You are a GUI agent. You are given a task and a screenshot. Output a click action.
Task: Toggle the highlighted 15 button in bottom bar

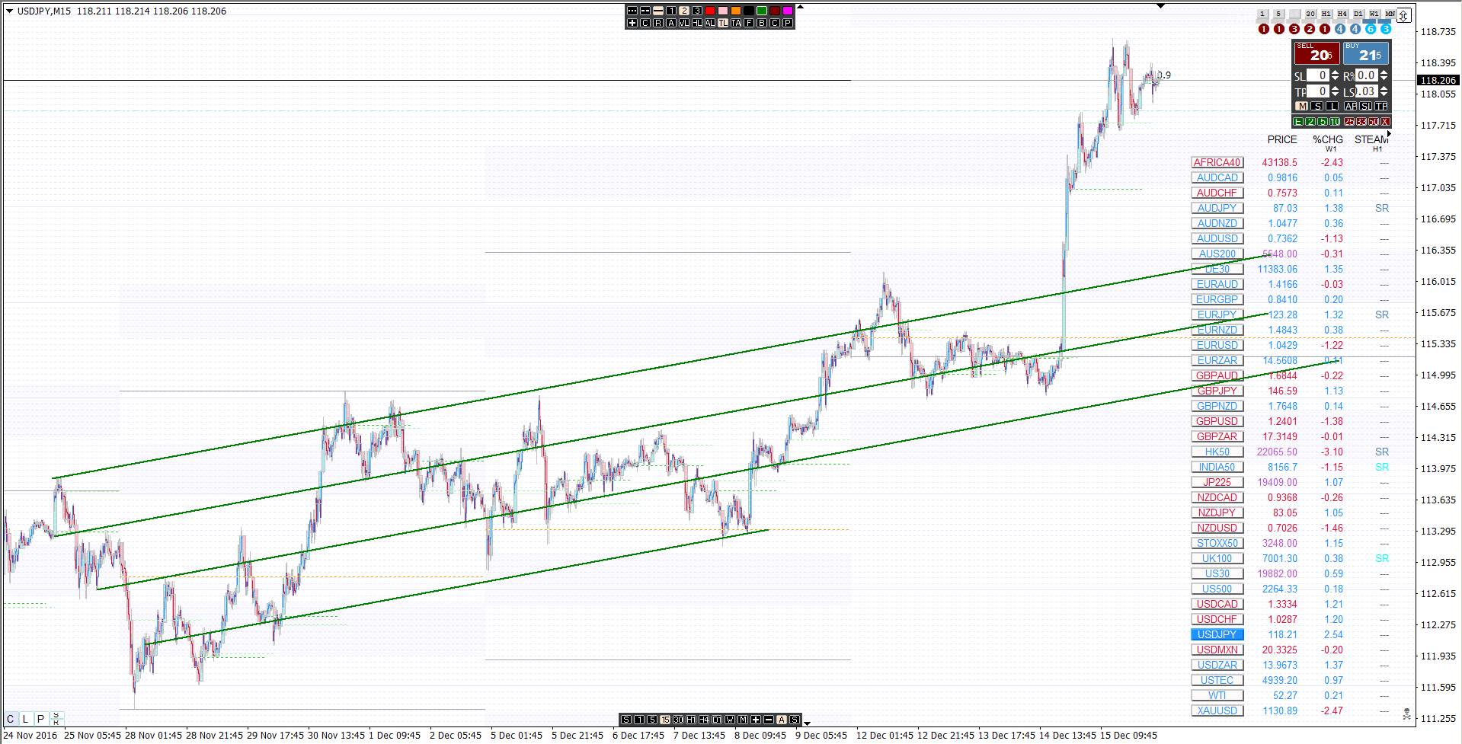(x=665, y=720)
